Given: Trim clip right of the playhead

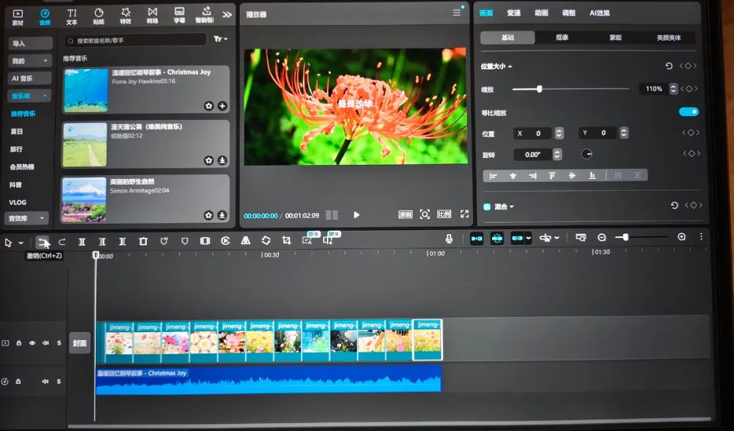Looking at the screenshot, I should pos(122,241).
